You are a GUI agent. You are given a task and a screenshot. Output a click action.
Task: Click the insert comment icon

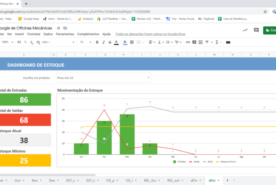(x=194, y=42)
